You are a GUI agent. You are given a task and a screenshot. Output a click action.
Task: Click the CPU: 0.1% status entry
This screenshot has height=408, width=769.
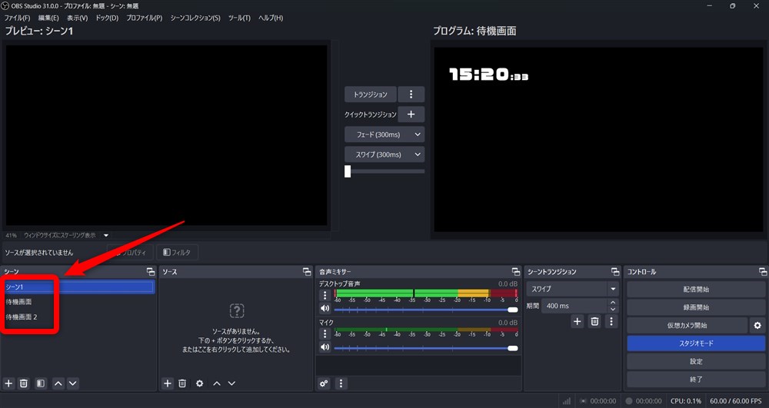(x=686, y=400)
